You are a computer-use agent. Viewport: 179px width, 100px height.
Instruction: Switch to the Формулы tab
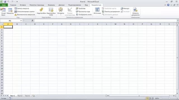[51, 5]
